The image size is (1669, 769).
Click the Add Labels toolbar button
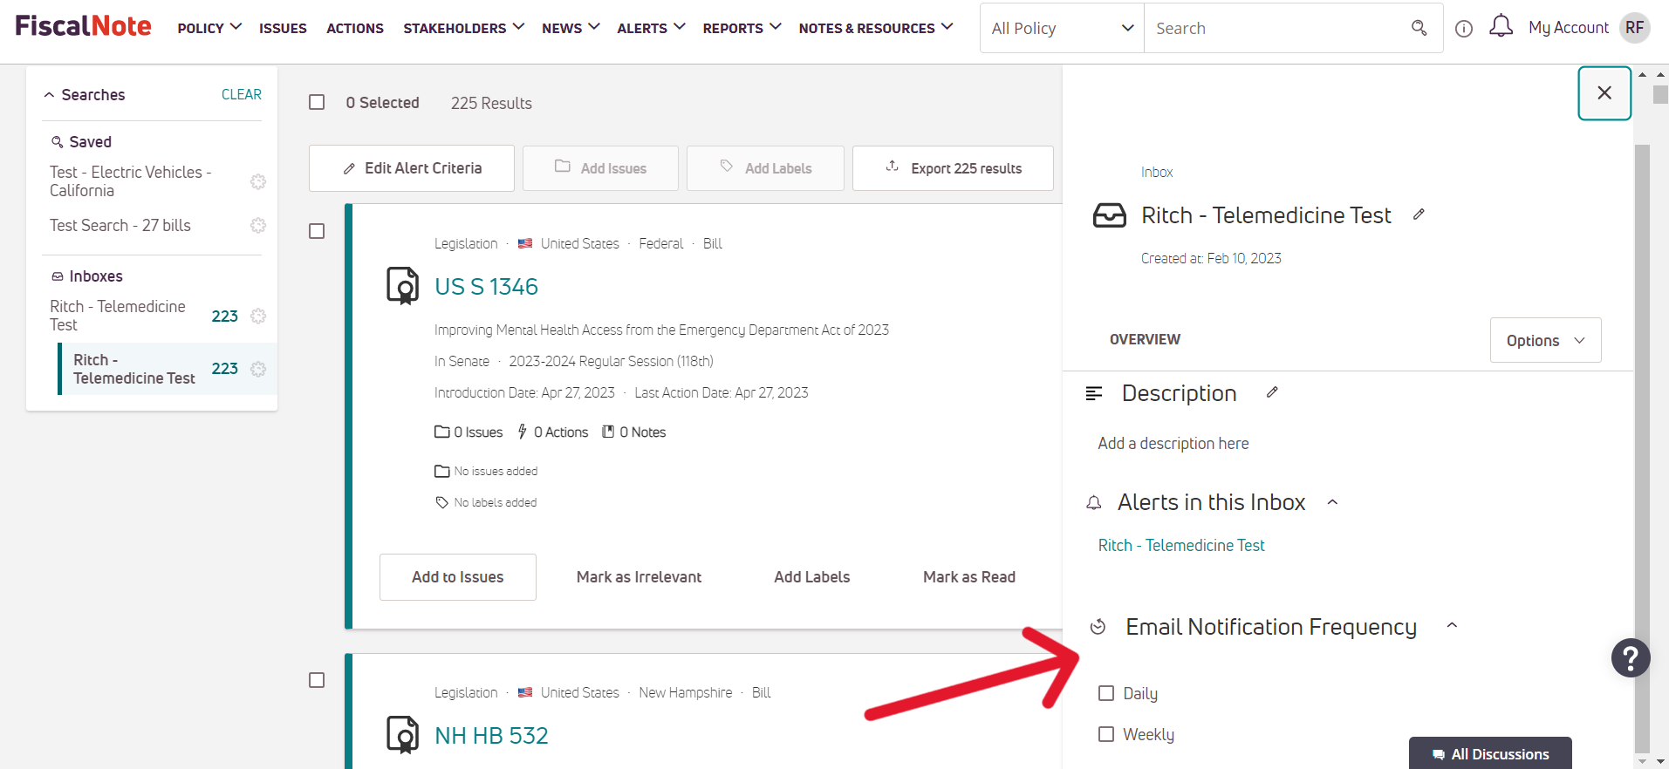[765, 168]
